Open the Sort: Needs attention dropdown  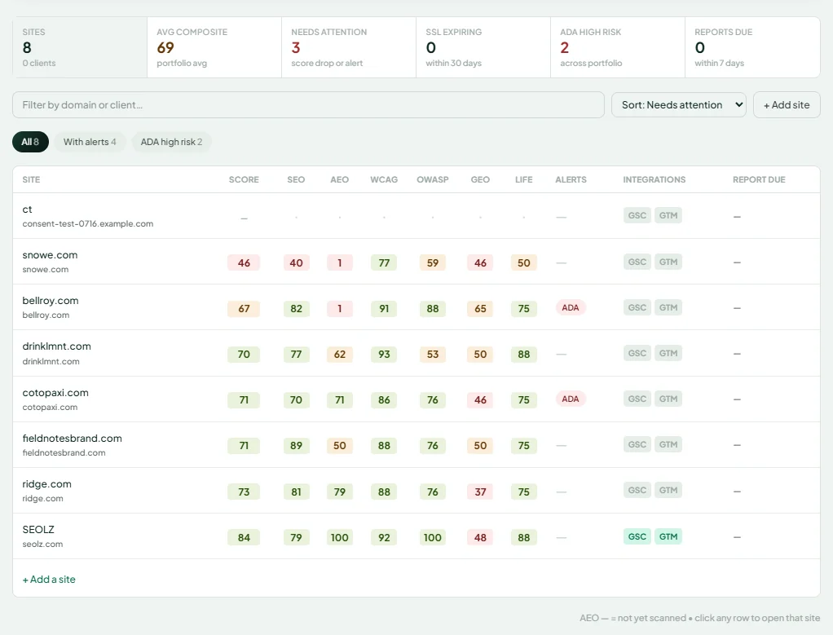[x=678, y=104]
